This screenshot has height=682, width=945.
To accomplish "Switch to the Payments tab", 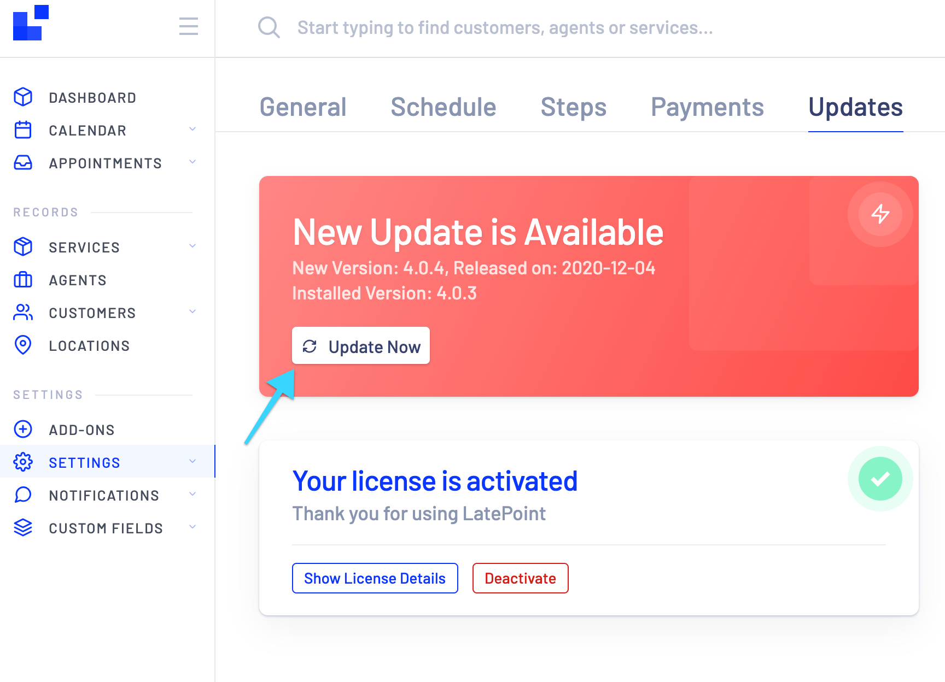I will (707, 107).
